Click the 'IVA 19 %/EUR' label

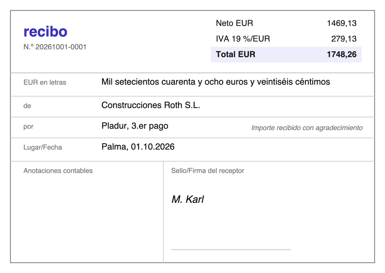243,39
